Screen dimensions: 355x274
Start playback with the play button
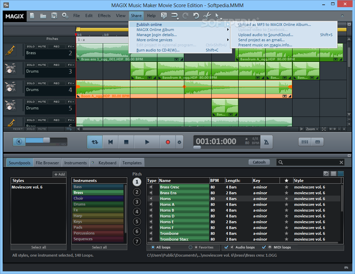point(147,142)
